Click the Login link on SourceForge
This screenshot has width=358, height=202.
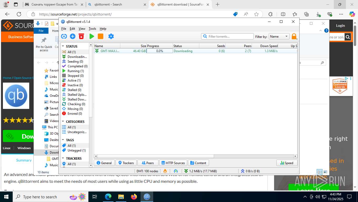pyautogui.click(x=340, y=26)
